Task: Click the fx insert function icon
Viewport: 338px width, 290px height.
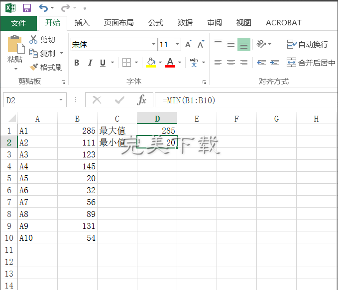Action: click(142, 100)
